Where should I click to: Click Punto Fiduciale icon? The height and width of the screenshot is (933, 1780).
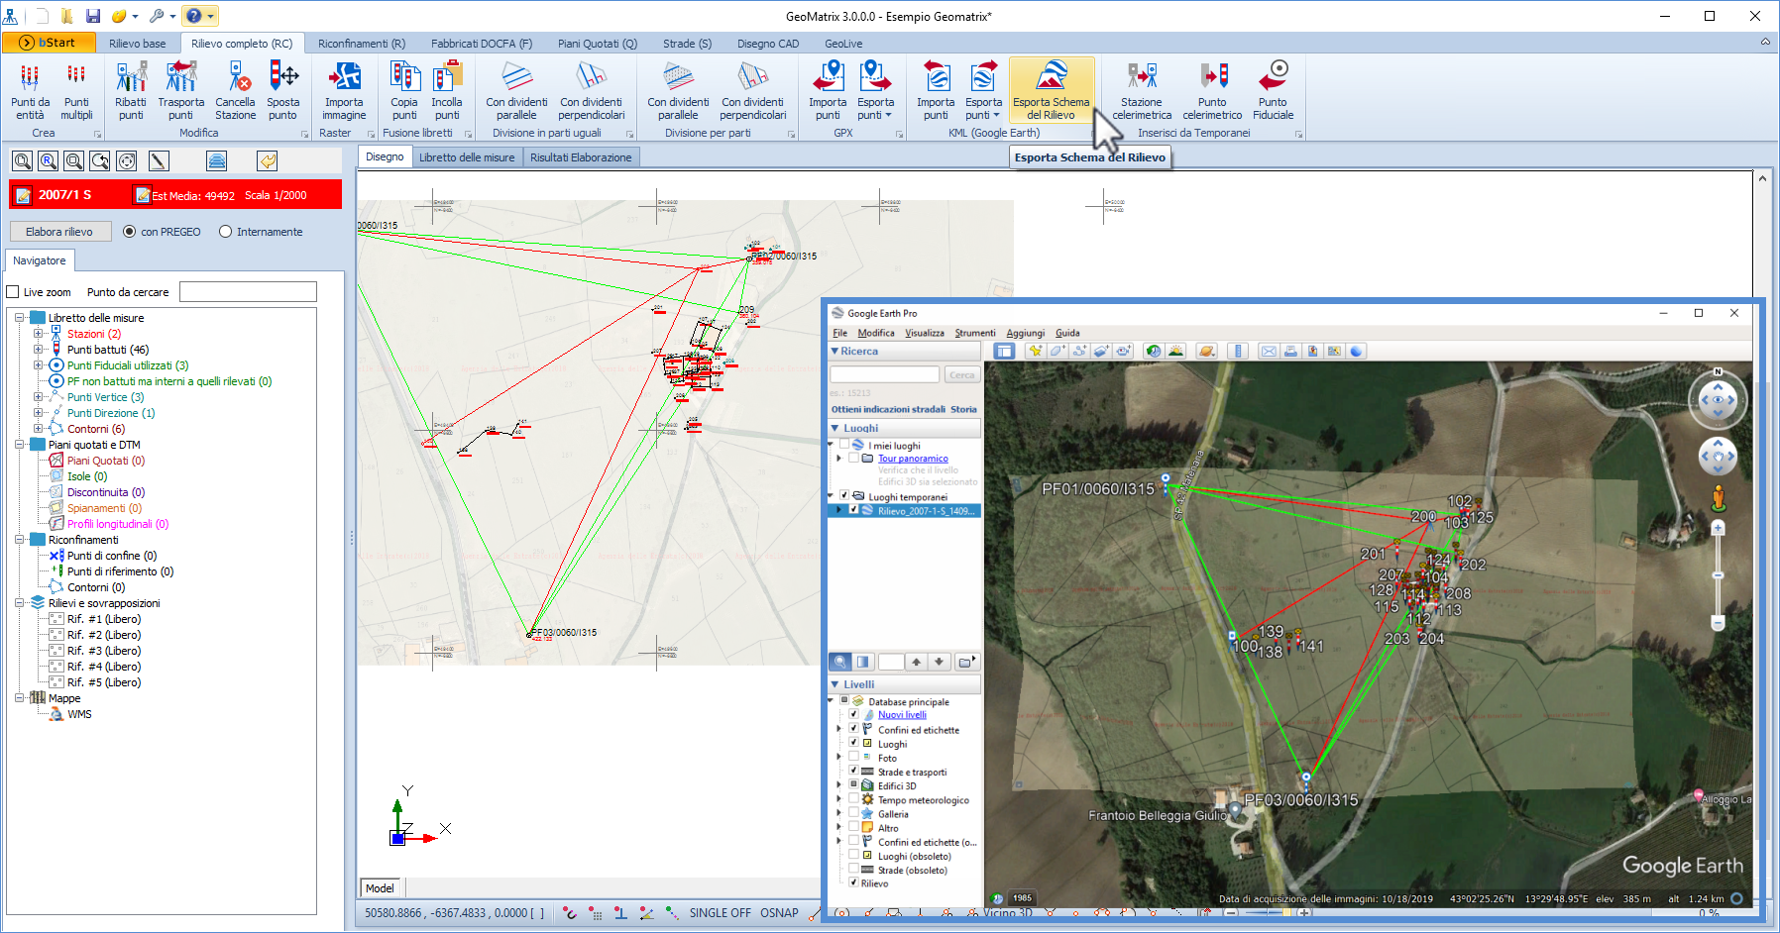[1274, 91]
